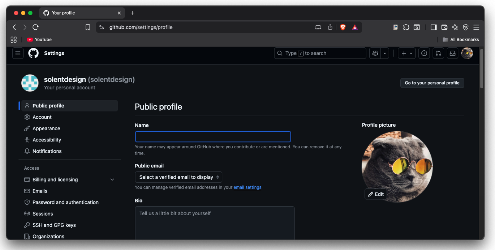The image size is (495, 250).
Task: Reload the page with refresh icon
Action: point(35,27)
